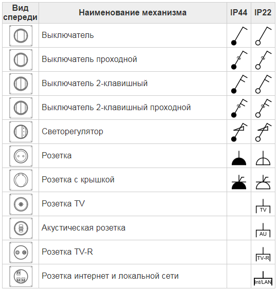Select the Int/LAN socket symbol

(x=263, y=278)
